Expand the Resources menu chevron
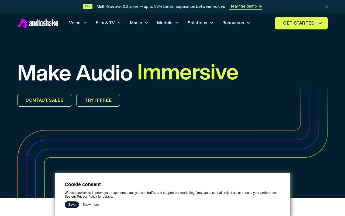Image resolution: width=345 pixels, height=216 pixels. point(249,23)
